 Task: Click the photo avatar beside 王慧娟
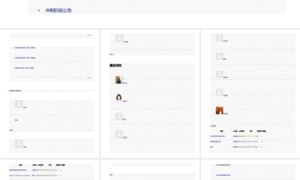(219, 111)
